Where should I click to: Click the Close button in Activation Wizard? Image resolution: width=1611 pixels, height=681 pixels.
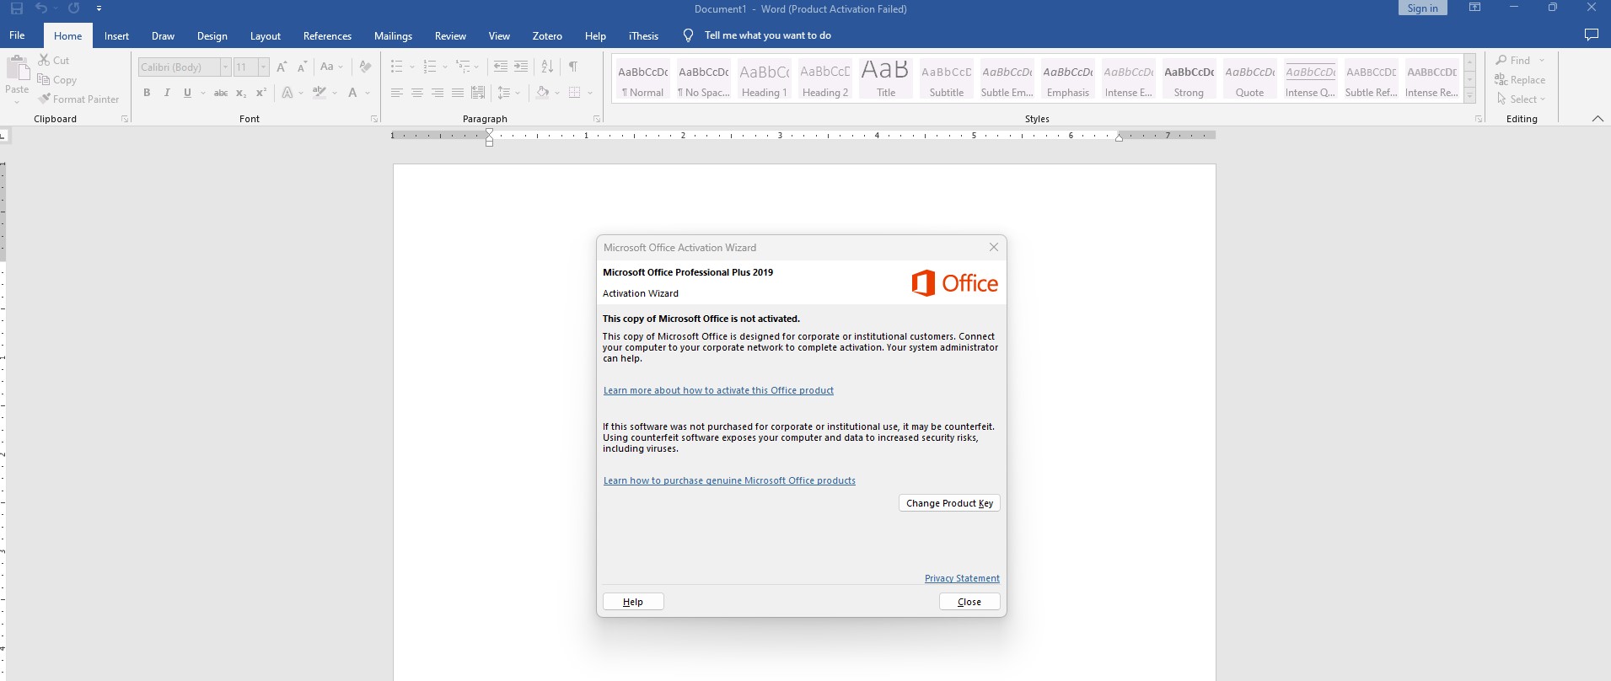tap(969, 602)
